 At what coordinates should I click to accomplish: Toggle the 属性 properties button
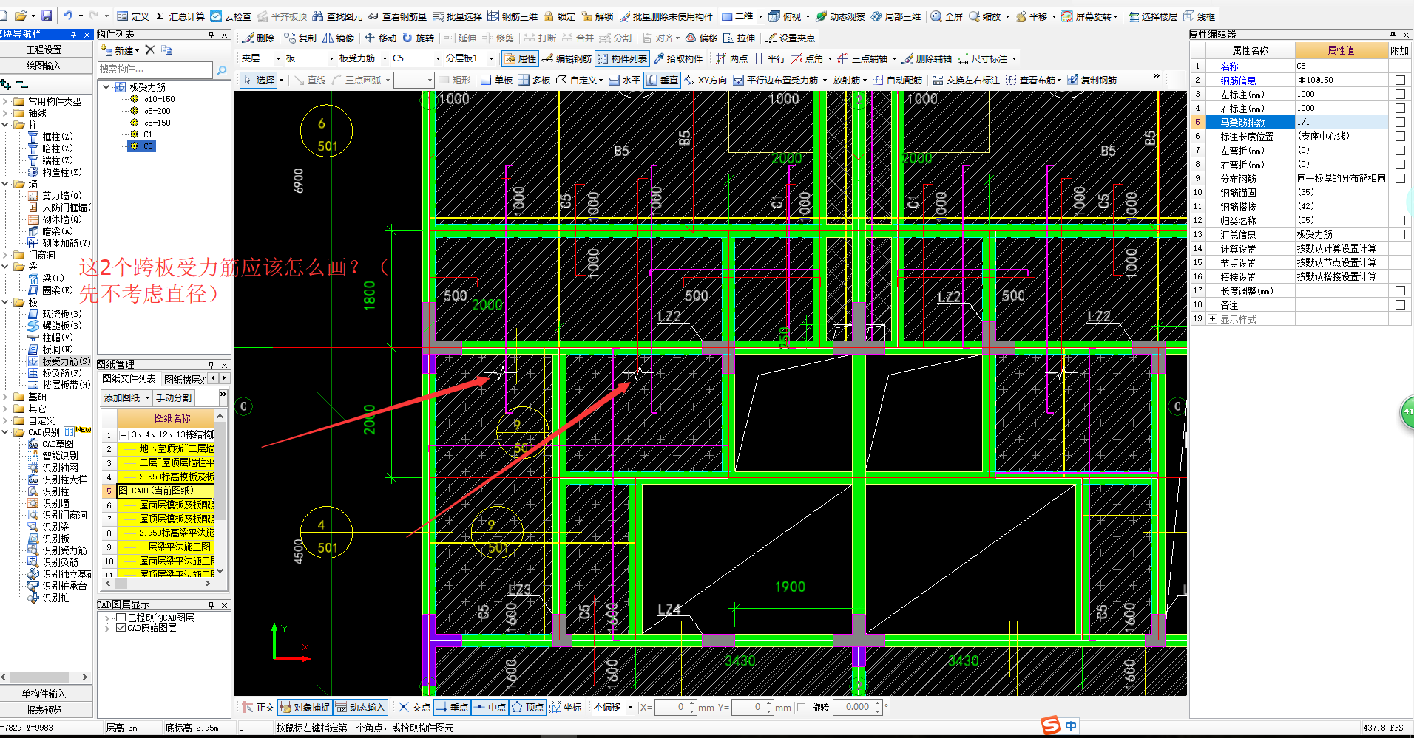(x=521, y=58)
